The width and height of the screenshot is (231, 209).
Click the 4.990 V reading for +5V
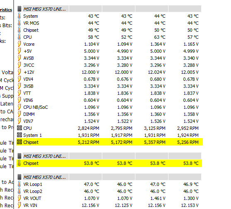click(x=125, y=51)
